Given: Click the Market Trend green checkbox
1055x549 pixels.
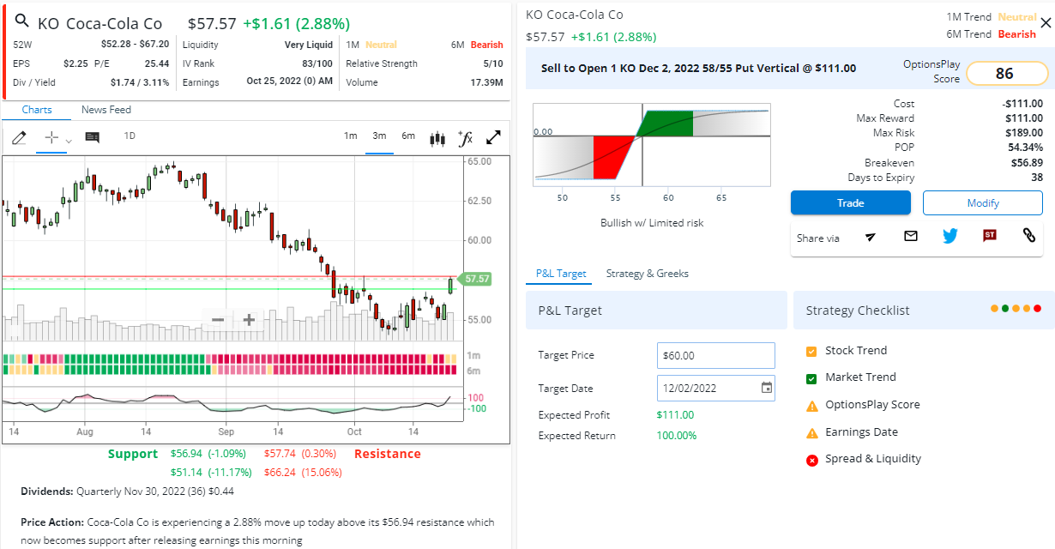Looking at the screenshot, I should pos(811,378).
